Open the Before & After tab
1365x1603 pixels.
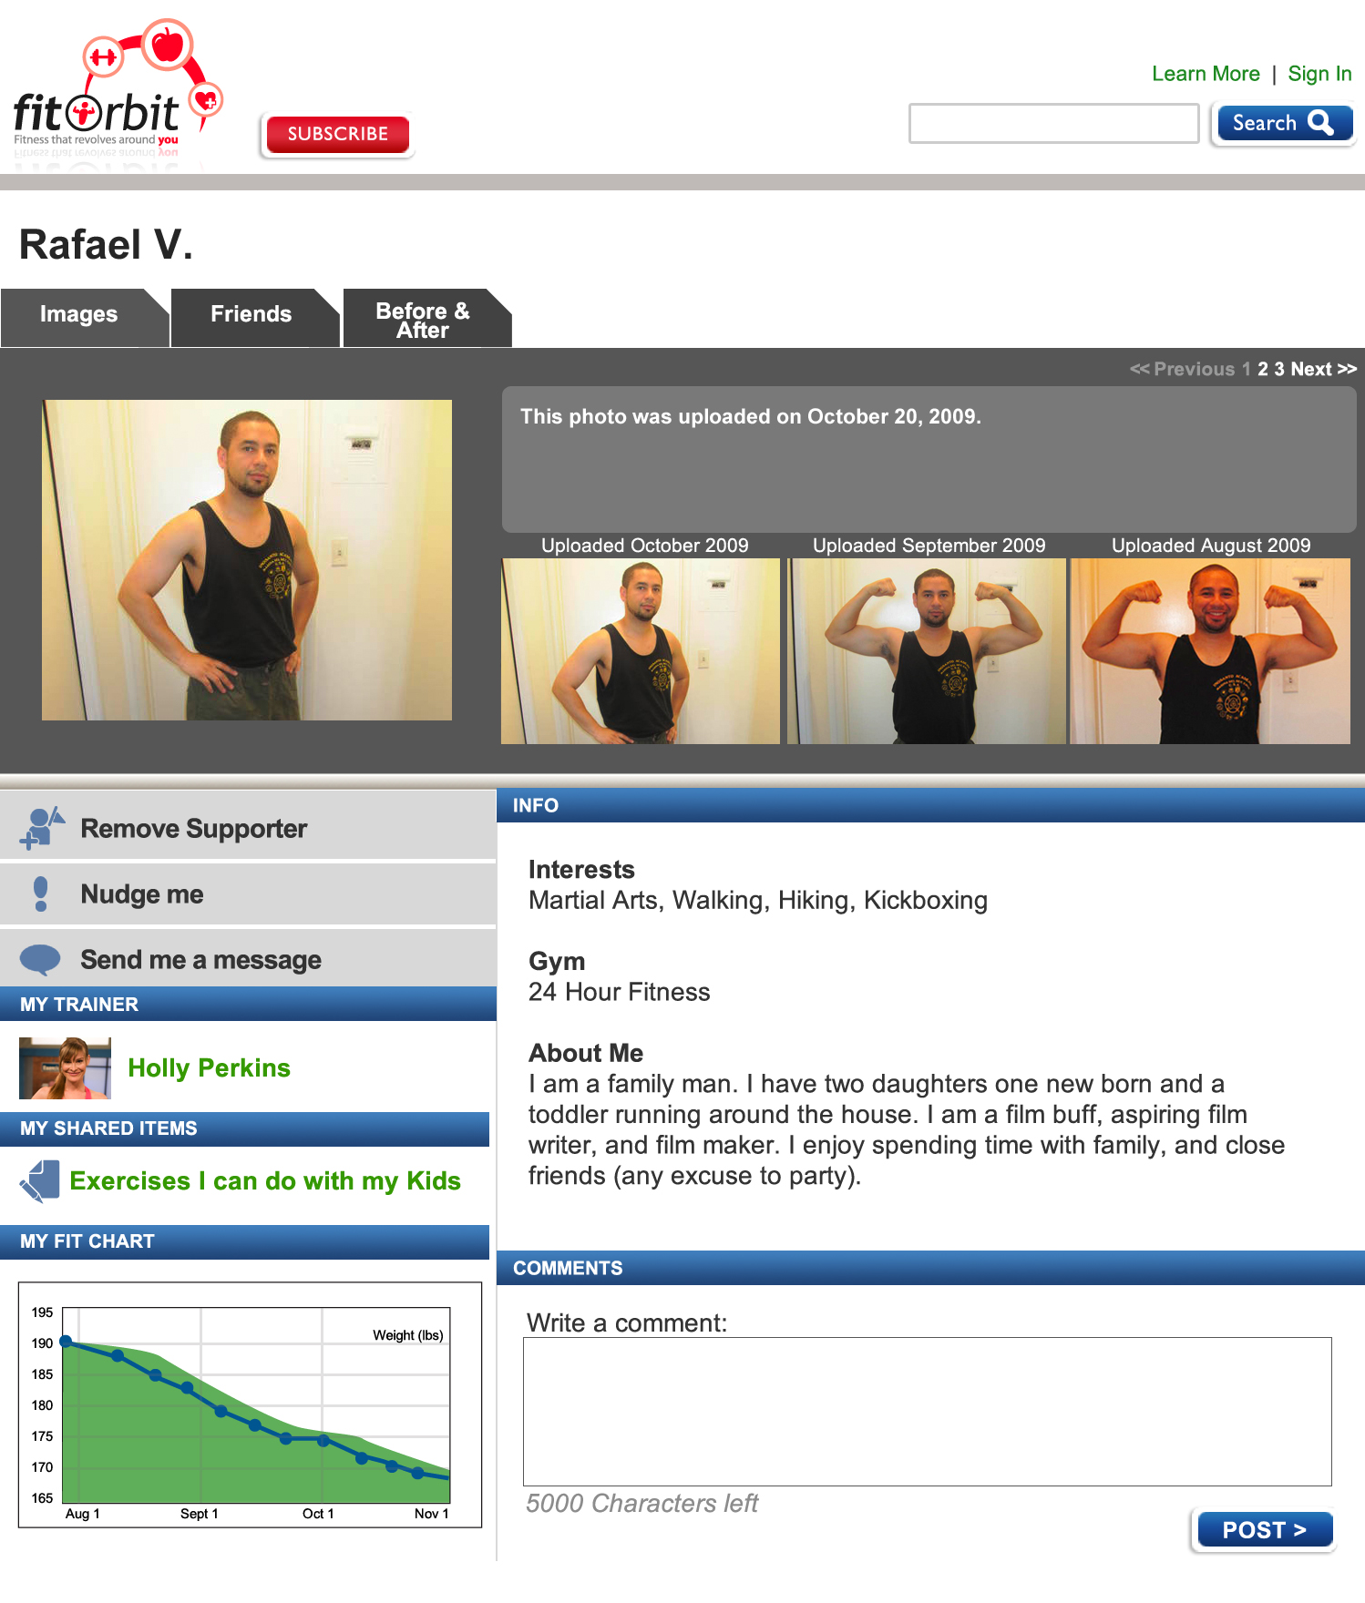pyautogui.click(x=424, y=319)
